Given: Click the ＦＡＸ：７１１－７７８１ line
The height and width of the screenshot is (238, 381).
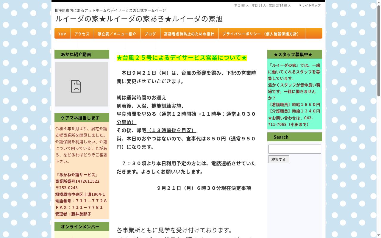Looking at the screenshot, I should click(x=79, y=207).
